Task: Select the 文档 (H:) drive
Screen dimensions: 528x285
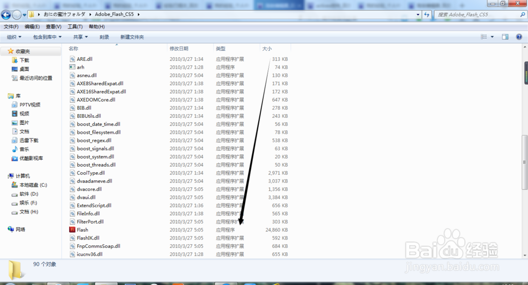Action: [x=29, y=212]
